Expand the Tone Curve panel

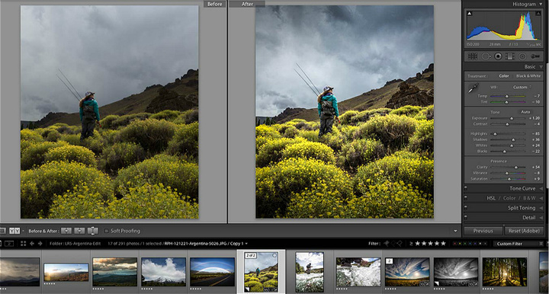541,188
